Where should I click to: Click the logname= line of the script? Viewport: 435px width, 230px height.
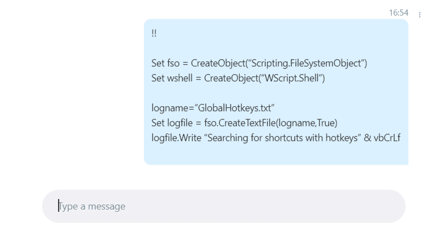click(x=213, y=108)
